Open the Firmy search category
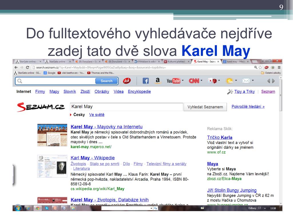 (x=40, y=91)
